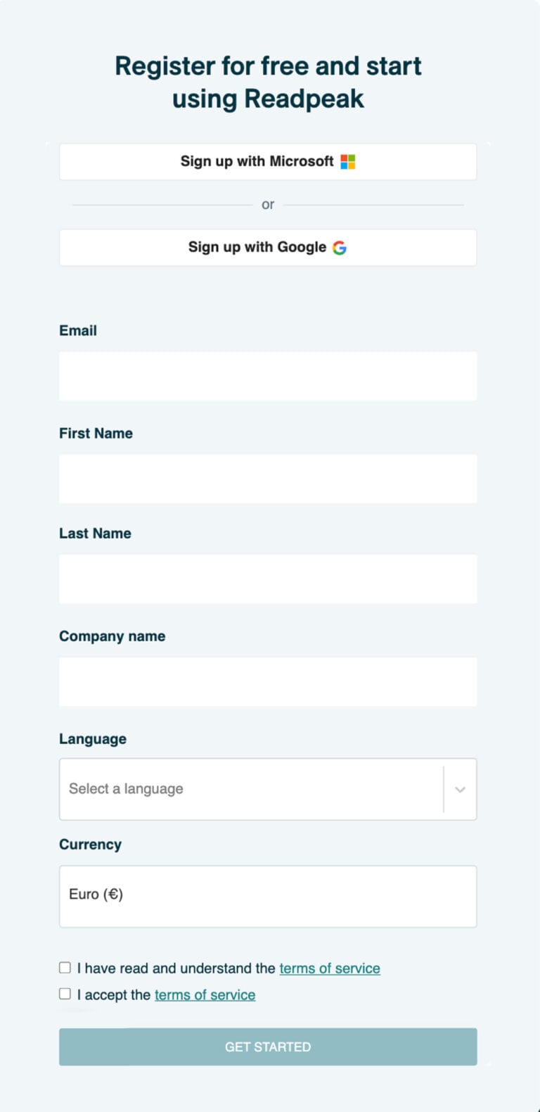Open the terms of service link next to 'understand'
The width and height of the screenshot is (540, 1112).
point(330,968)
